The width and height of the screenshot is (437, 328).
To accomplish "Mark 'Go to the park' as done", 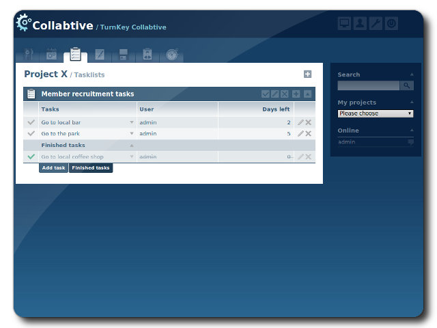I will tap(31, 134).
